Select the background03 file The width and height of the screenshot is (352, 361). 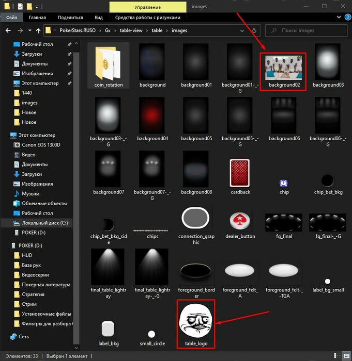tap(328, 65)
